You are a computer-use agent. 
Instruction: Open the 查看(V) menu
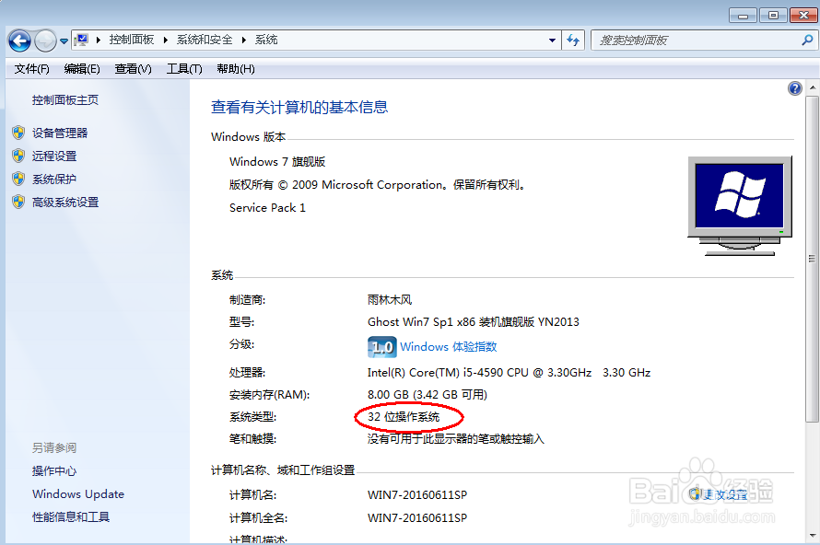(x=134, y=69)
